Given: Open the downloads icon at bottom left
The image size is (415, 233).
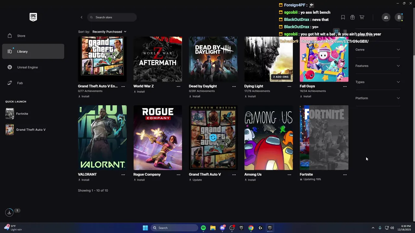Looking at the screenshot, I should (9, 212).
